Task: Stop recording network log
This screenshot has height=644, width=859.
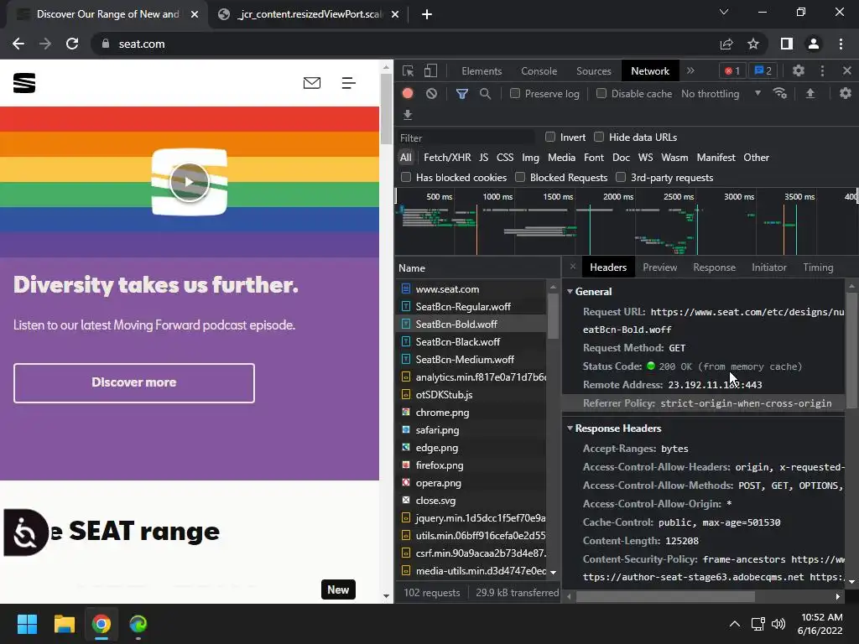Action: [408, 93]
